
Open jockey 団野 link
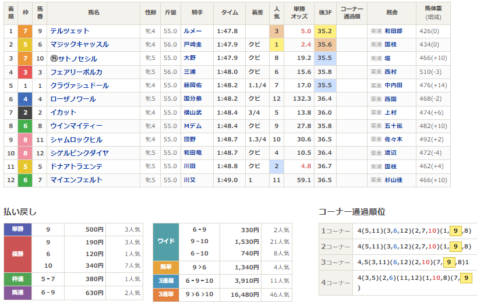[x=189, y=139]
